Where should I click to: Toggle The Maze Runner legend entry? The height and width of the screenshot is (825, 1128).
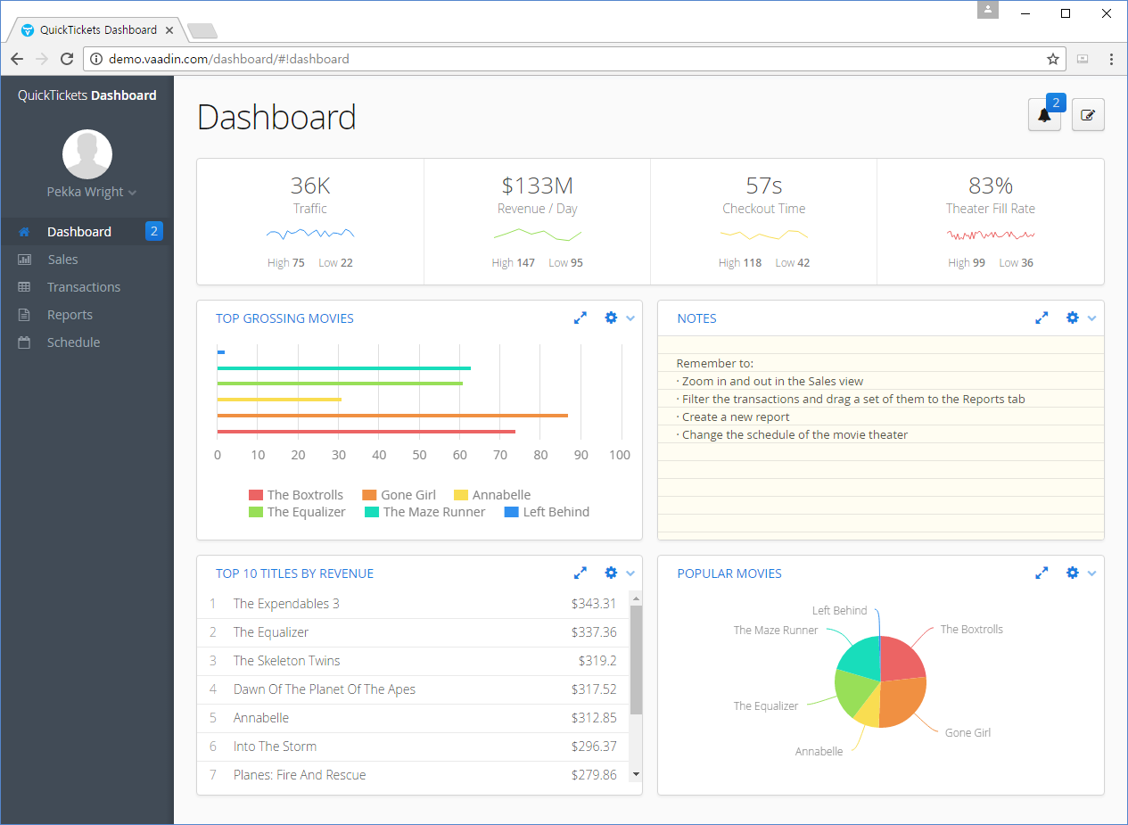[425, 512]
